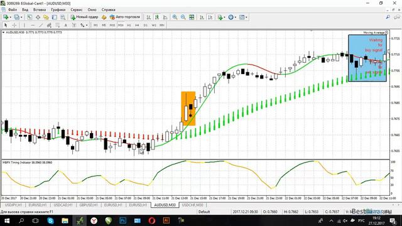This screenshot has height=226, width=402.
Task: Expand the Indicators dropdown arrow
Action: (225, 17)
